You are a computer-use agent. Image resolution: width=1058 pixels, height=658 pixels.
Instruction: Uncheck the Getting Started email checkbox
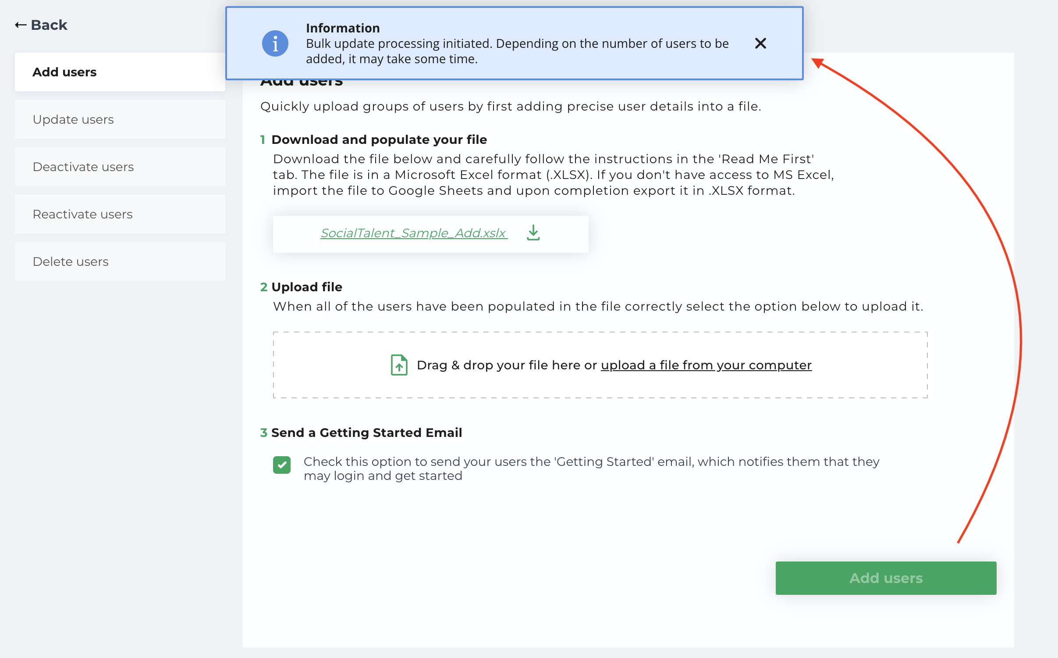pos(282,465)
